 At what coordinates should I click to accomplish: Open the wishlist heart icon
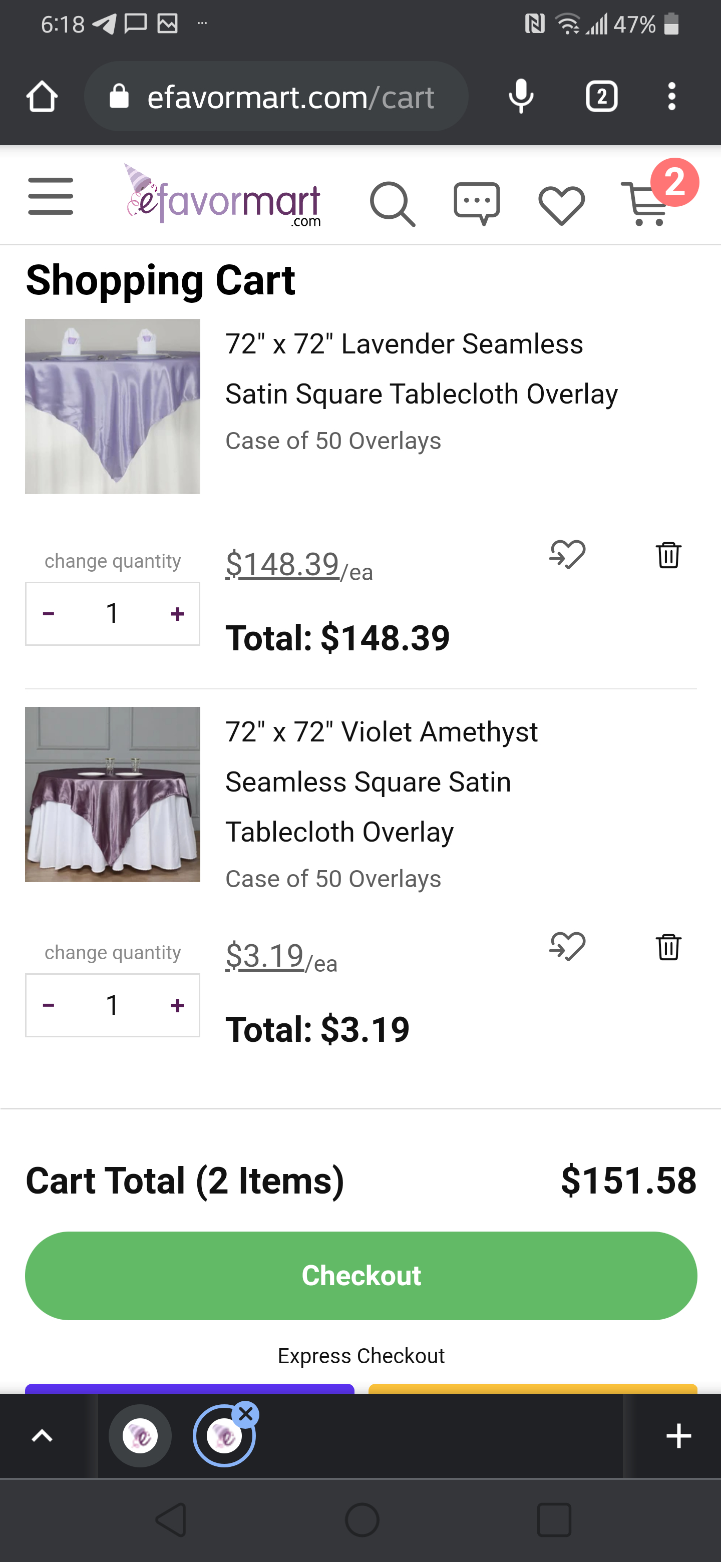coord(561,205)
